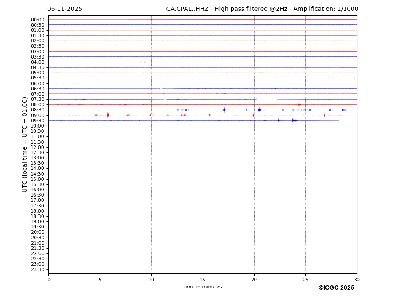This screenshot has width=405, height=304.
Task: Click the CA.CPAL..HHZ chart title
Action: (x=262, y=9)
